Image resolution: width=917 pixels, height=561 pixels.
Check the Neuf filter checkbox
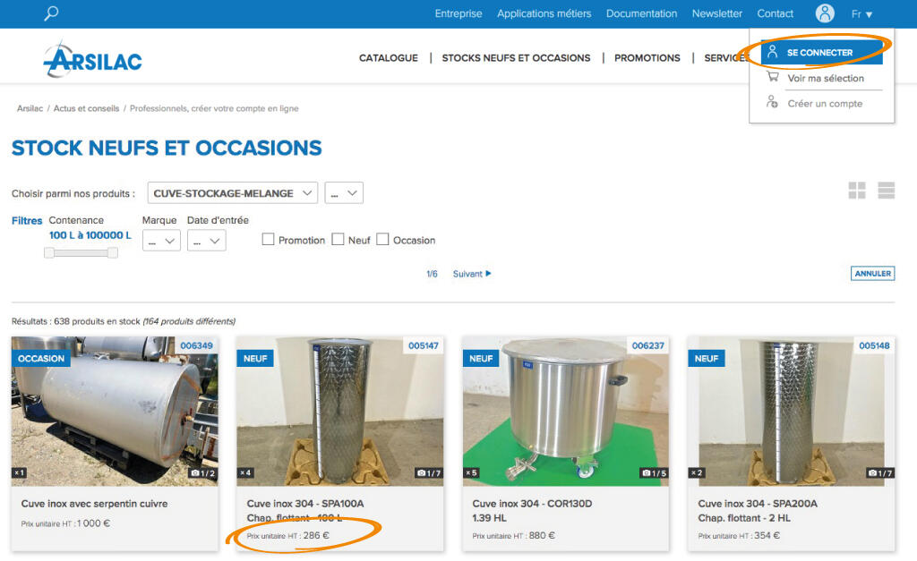[x=338, y=239]
